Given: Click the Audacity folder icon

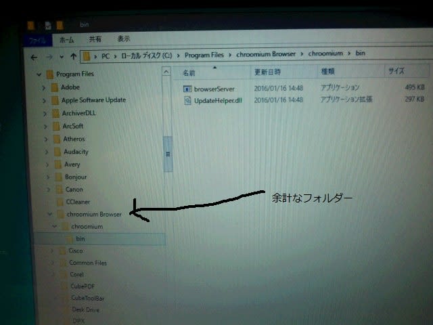Looking at the screenshot, I should tap(56, 152).
